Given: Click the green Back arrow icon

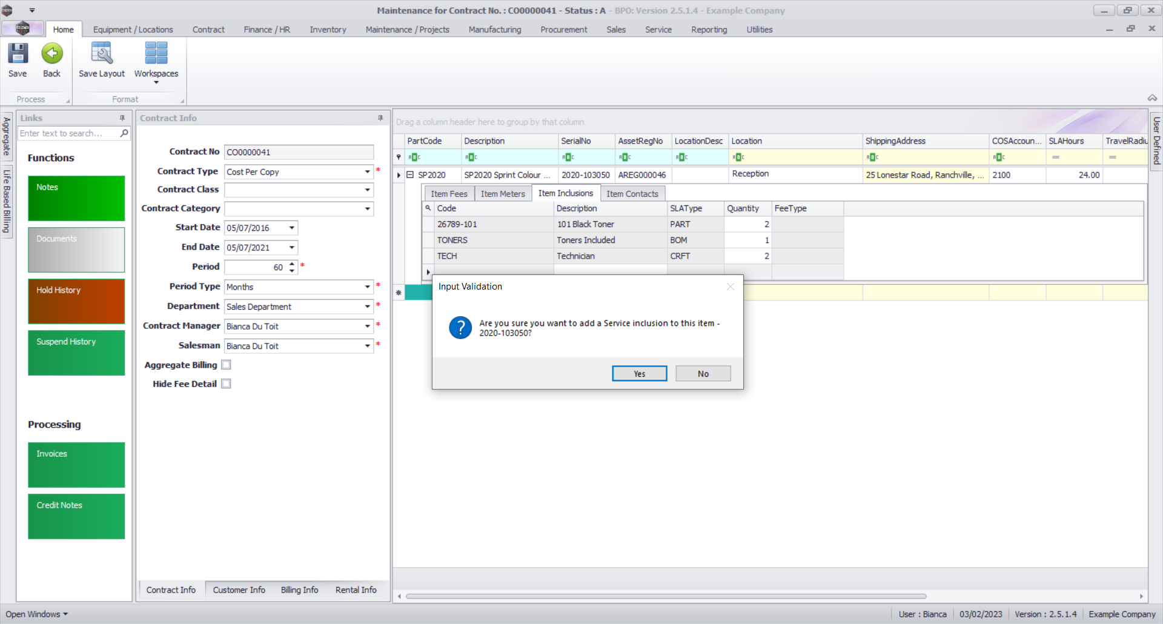Looking at the screenshot, I should pyautogui.click(x=51, y=54).
